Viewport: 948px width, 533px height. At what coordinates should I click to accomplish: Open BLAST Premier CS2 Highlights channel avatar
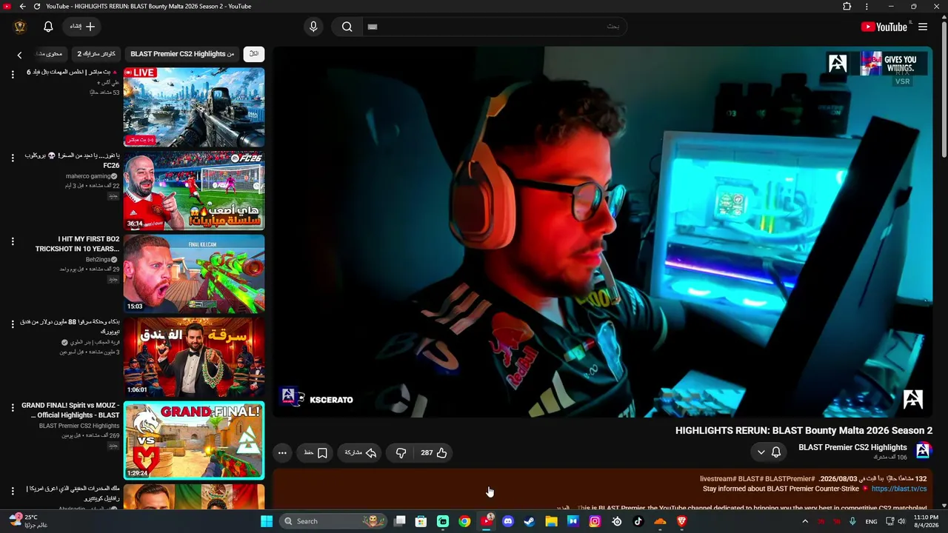(x=923, y=450)
